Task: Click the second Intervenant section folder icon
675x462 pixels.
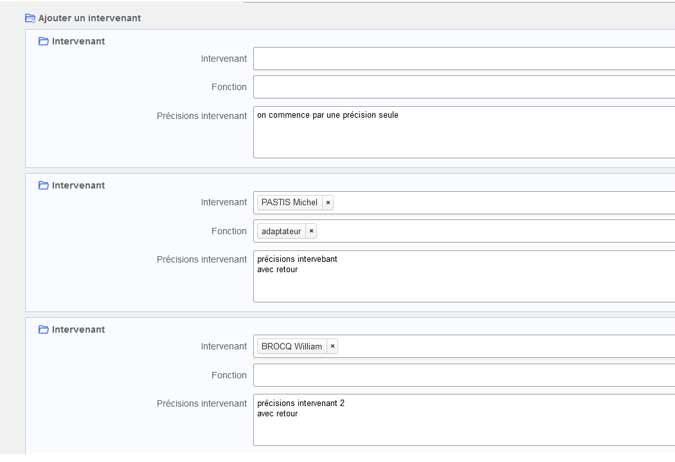Action: pyautogui.click(x=44, y=185)
